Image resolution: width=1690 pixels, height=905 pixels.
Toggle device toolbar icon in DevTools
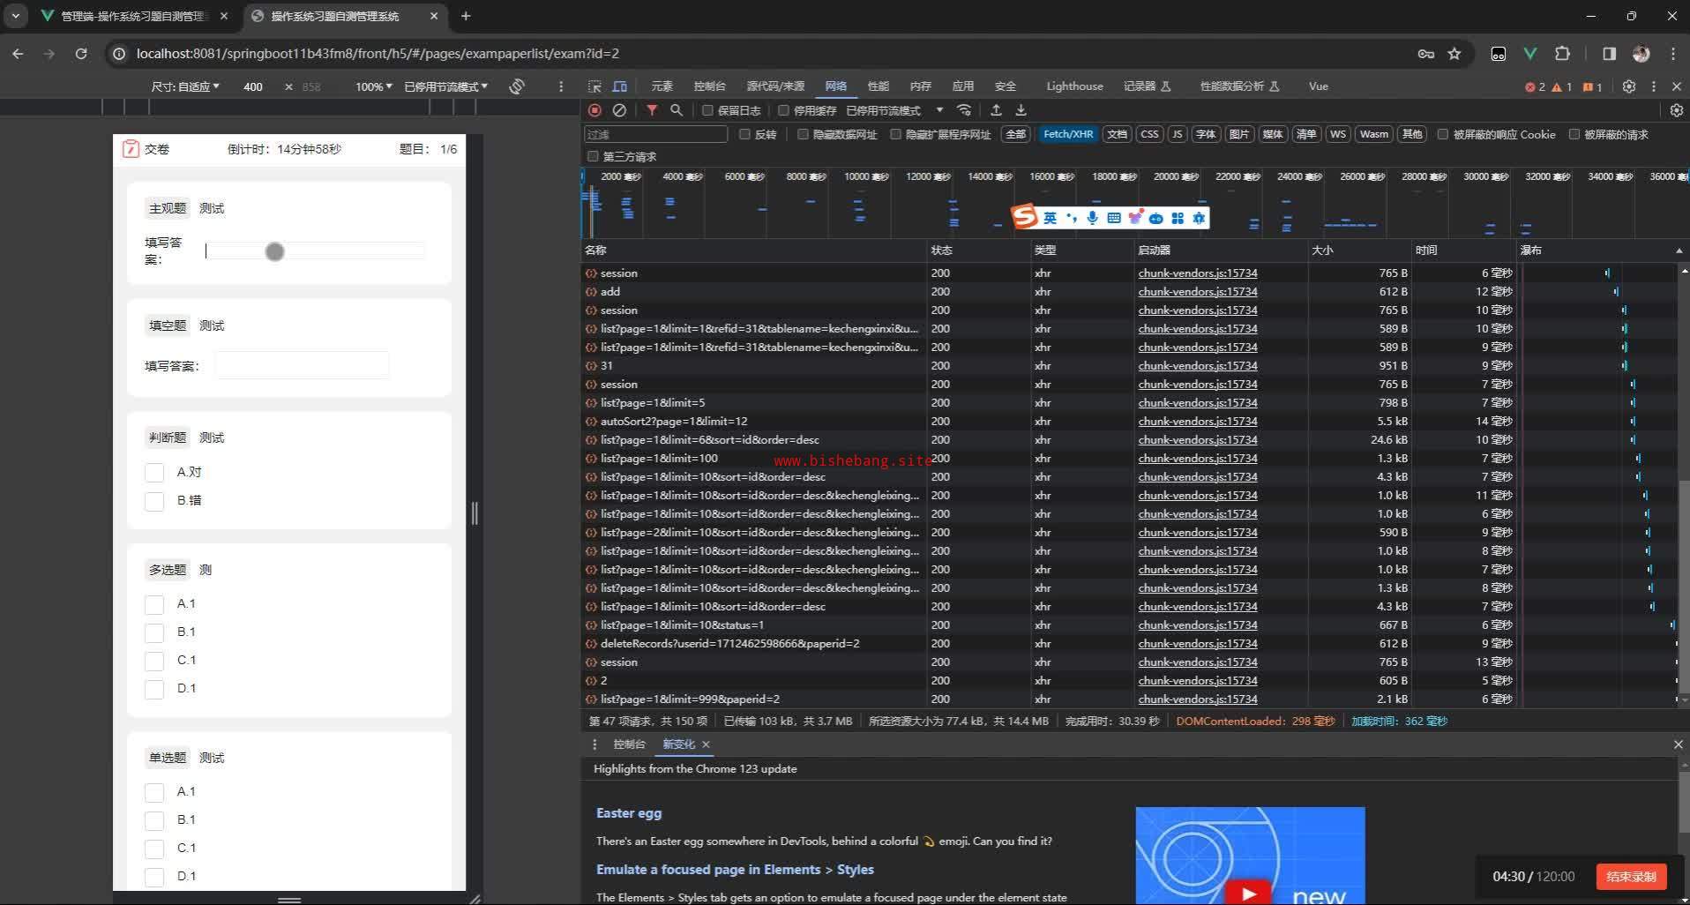pyautogui.click(x=620, y=86)
